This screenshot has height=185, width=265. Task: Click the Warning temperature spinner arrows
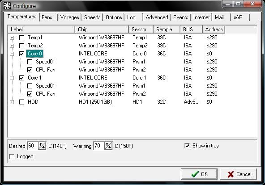(x=108, y=146)
